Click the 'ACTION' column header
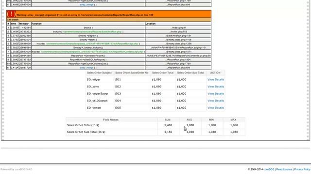Viewport: 311px width, 174px height. 215,73
